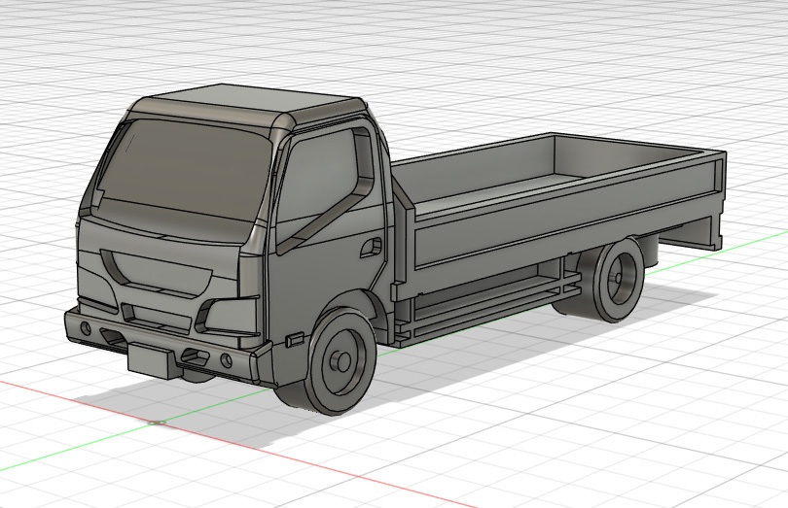Select the front grille panel

pyautogui.click(x=159, y=275)
